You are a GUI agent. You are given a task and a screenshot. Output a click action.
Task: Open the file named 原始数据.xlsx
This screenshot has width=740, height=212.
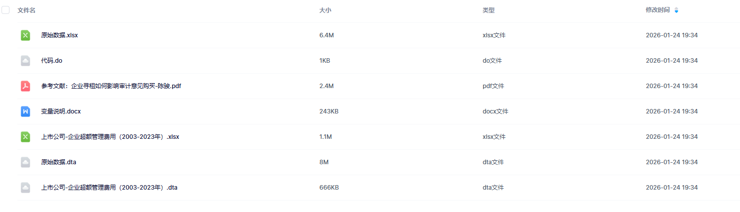(x=59, y=35)
